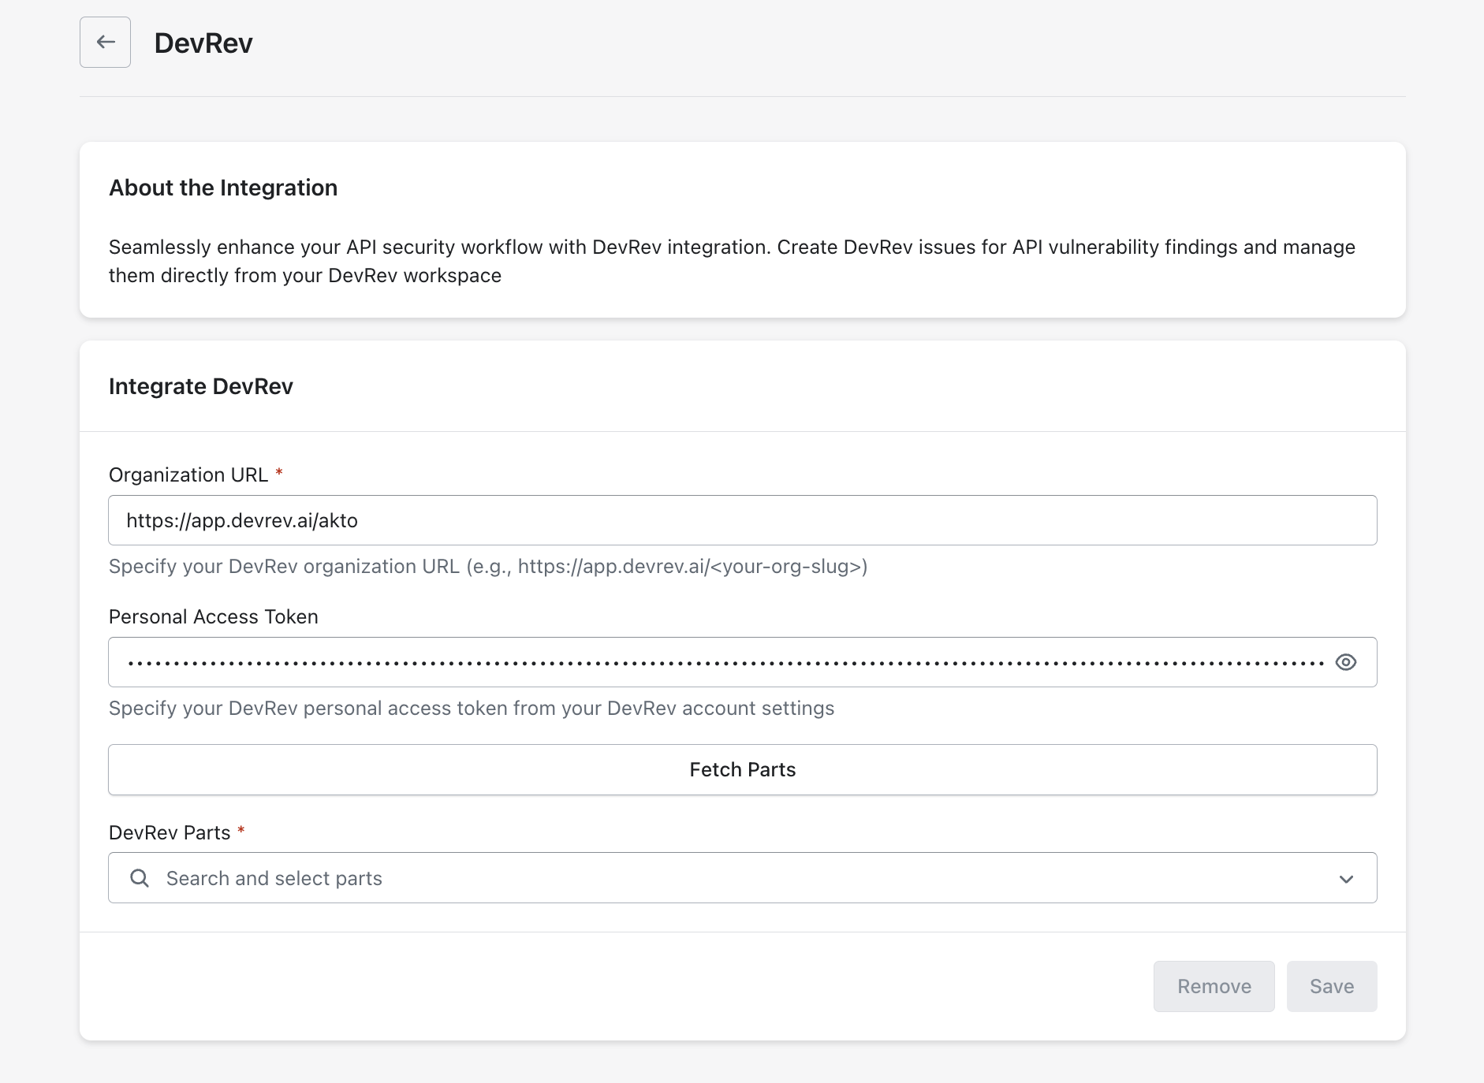Click inside the Personal Access Token field
The width and height of the screenshot is (1484, 1083).
725,662
